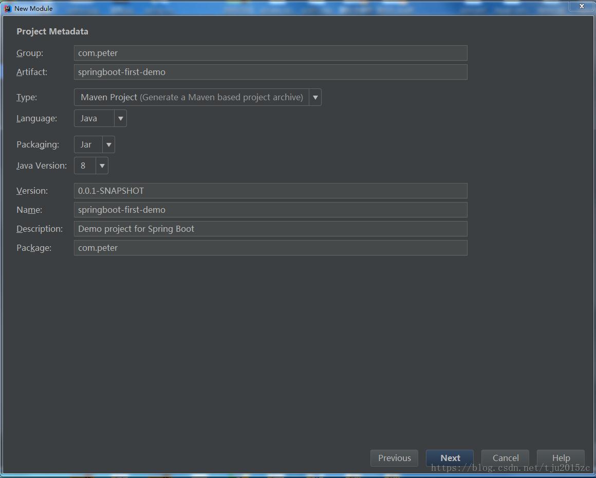Screen dimensions: 596x478
Task: Click the Group label
Action: [x=30, y=53]
